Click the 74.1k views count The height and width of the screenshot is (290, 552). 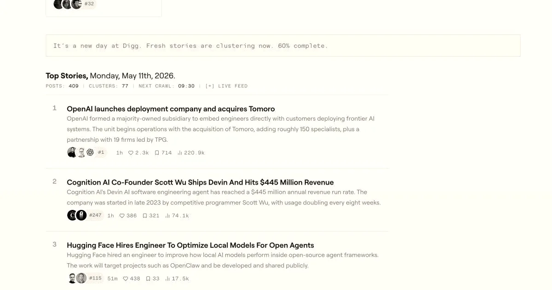point(180,215)
